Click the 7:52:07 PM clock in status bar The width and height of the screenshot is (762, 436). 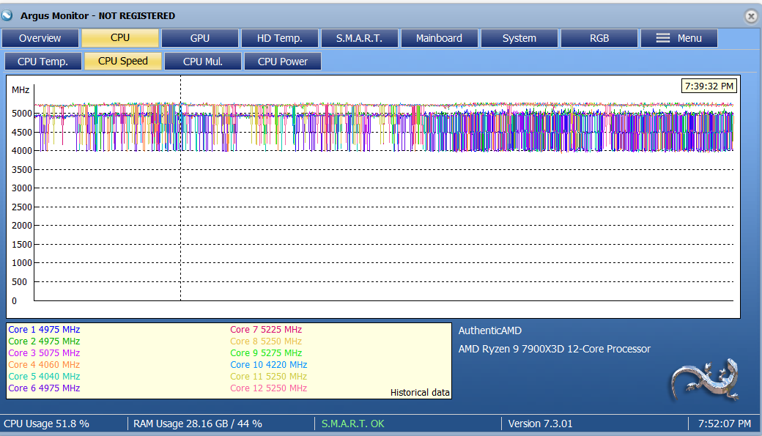pyautogui.click(x=725, y=424)
